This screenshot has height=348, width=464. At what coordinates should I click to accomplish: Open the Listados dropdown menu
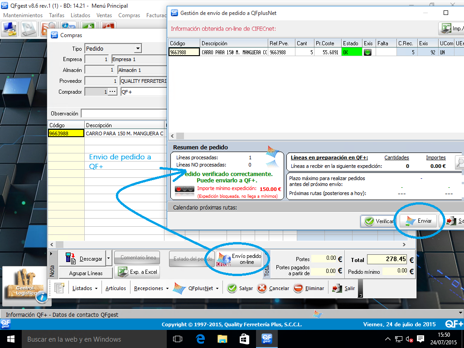click(85, 288)
